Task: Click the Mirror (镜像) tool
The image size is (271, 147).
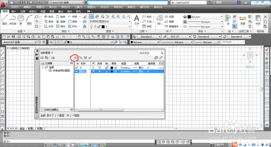Action: [61, 21]
